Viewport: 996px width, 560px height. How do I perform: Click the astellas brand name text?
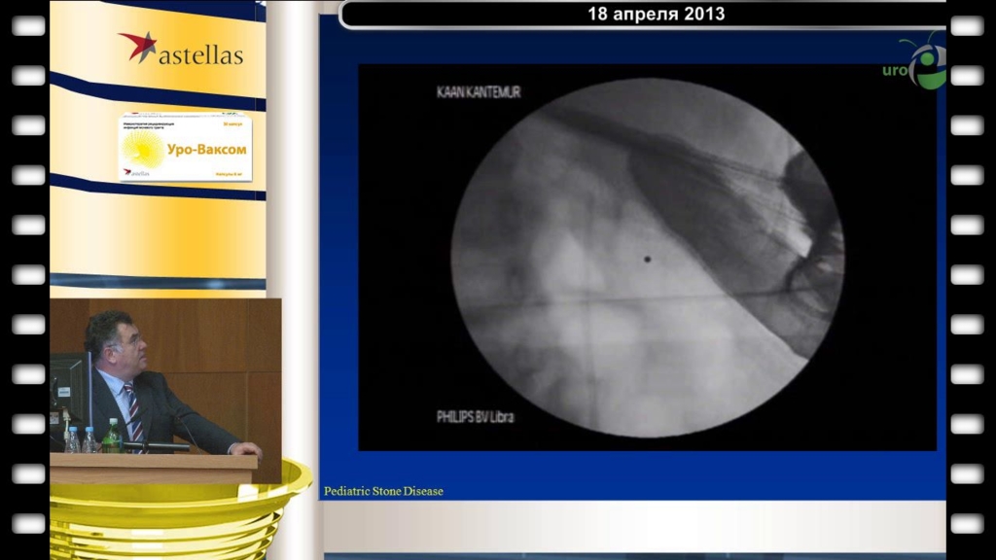click(202, 55)
